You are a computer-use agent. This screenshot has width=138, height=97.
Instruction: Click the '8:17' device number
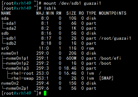[x=46, y=38]
